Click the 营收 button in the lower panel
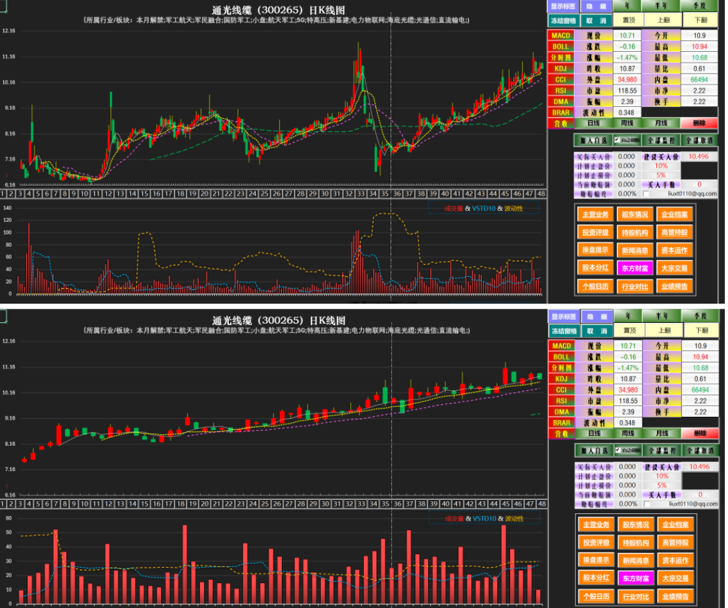728x608 pixels. pos(561,434)
